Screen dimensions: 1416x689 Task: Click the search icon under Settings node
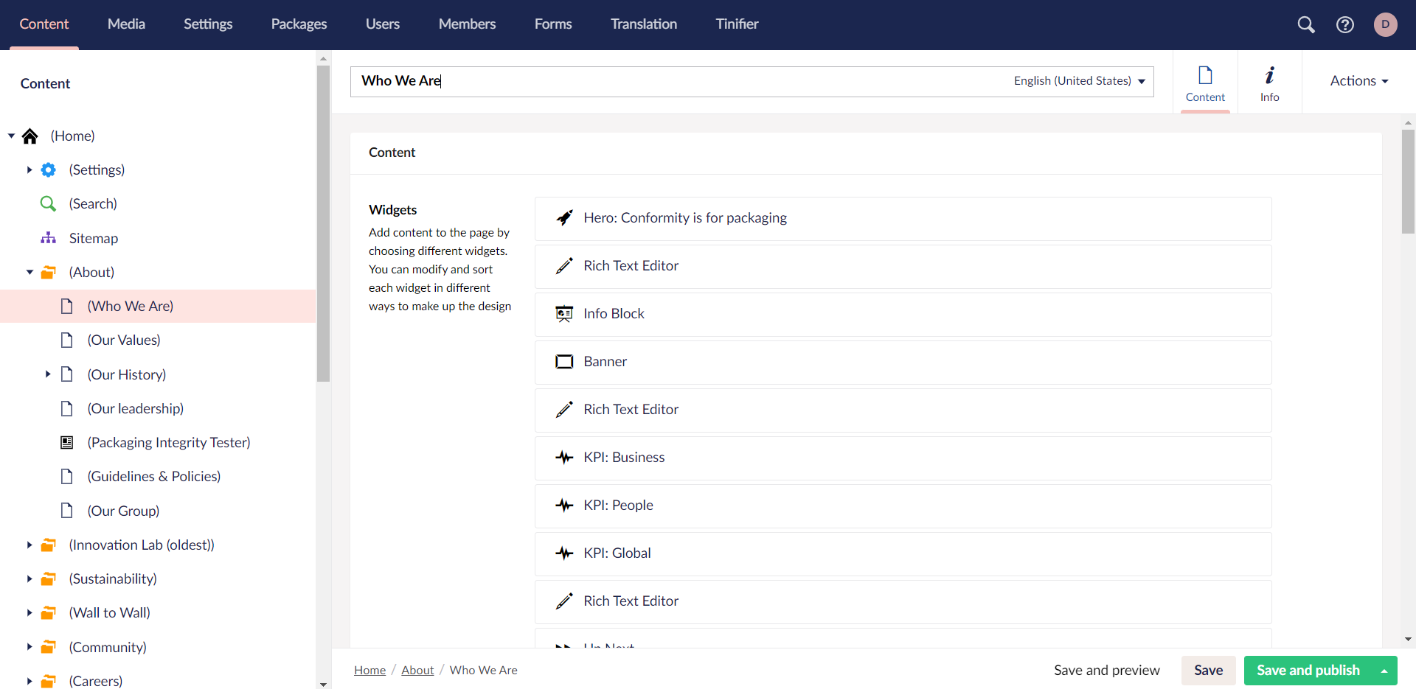[x=48, y=203]
